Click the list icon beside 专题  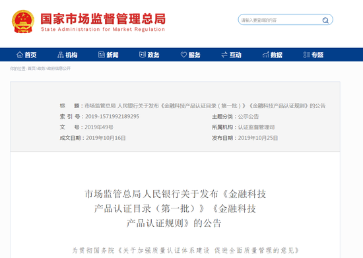pyautogui.click(x=306, y=55)
